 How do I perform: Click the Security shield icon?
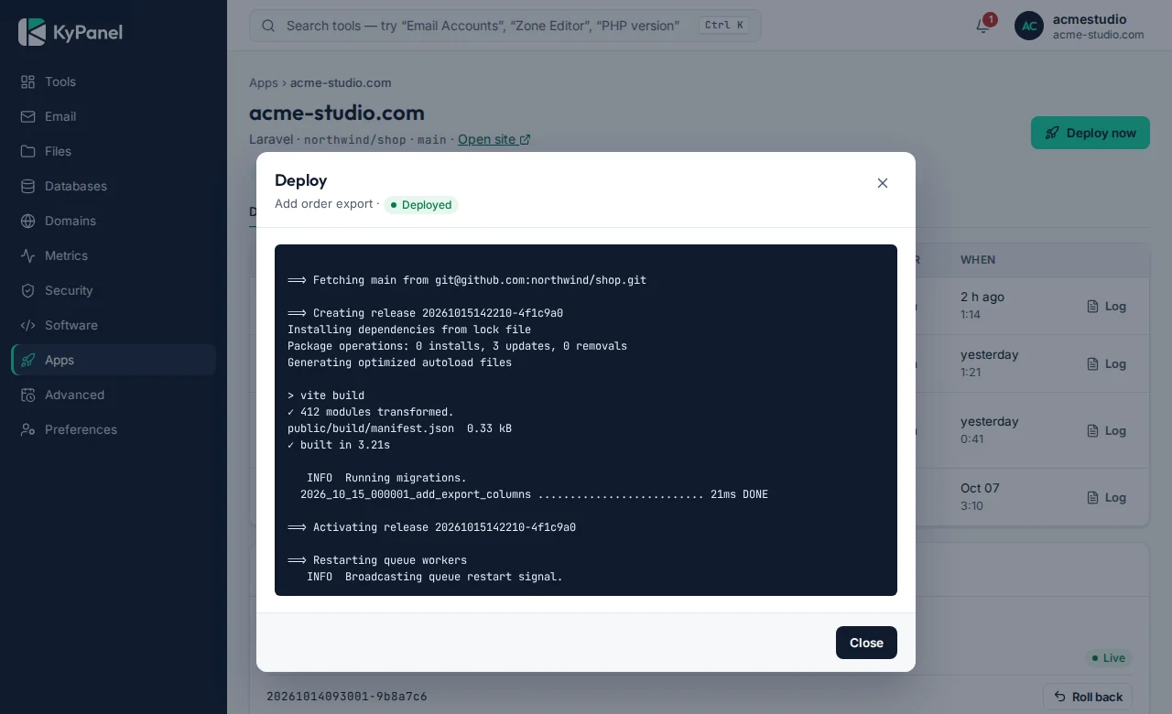tap(28, 290)
